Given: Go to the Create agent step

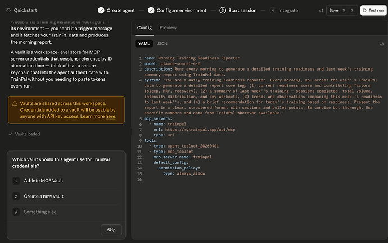Looking at the screenshot, I should coord(116,10).
